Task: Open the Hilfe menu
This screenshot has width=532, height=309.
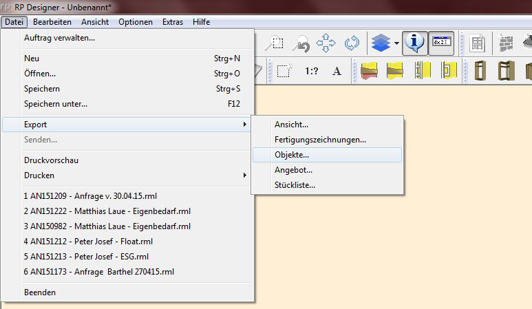Action: [201, 22]
